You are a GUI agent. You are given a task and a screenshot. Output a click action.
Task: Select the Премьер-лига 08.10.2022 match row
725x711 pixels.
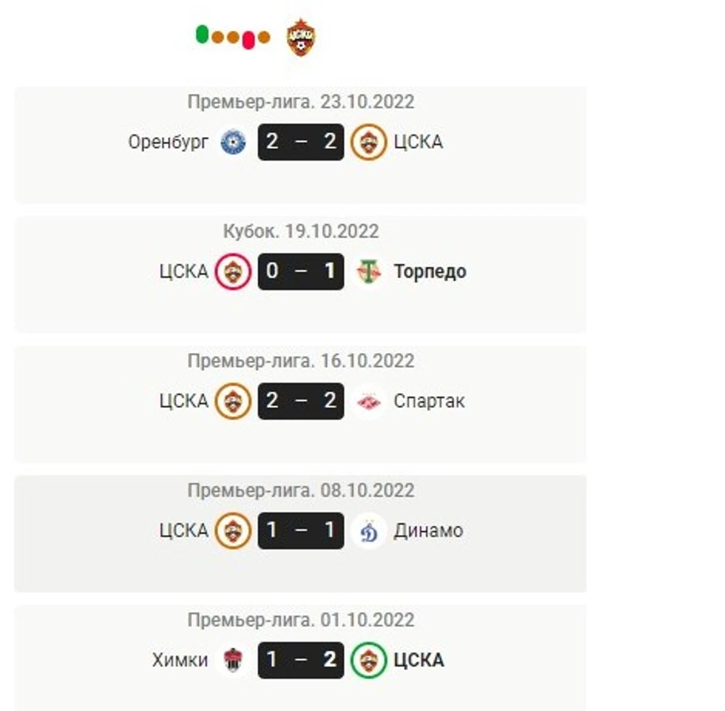coord(300,533)
